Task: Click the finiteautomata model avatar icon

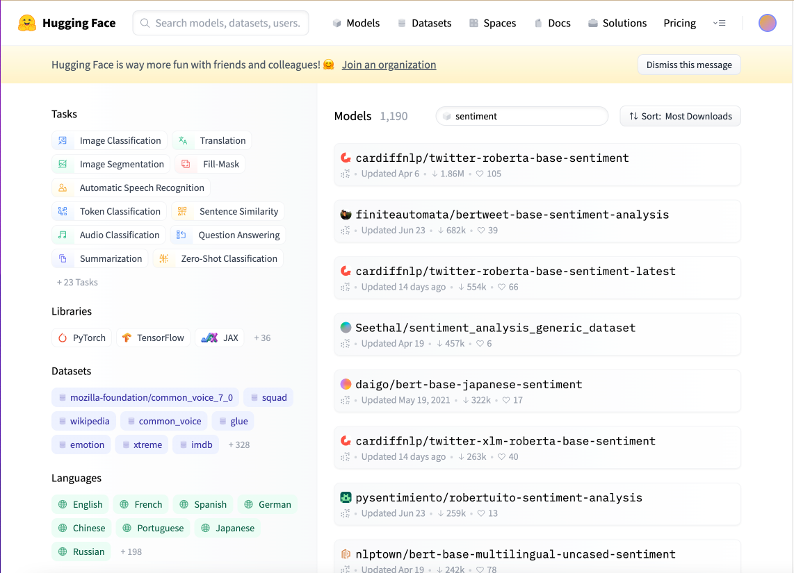Action: pos(346,215)
